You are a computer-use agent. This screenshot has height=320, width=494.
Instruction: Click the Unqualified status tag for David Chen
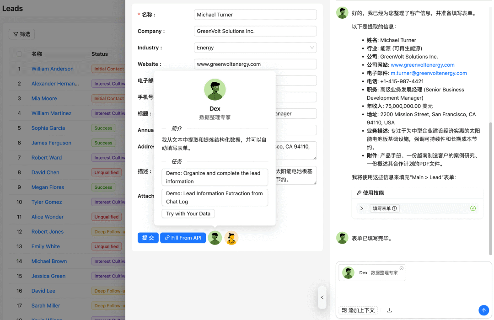tap(107, 172)
